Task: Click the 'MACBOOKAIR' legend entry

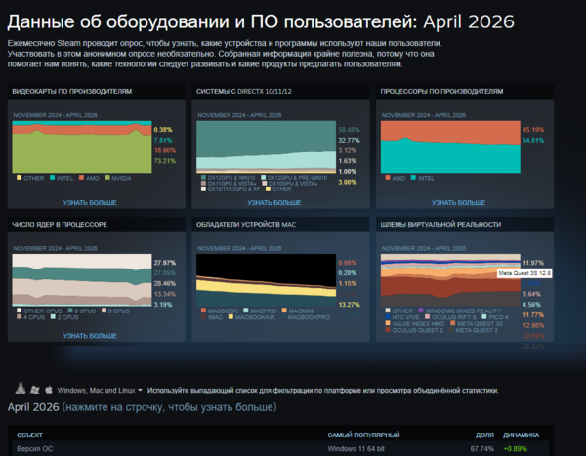Action: click(x=252, y=317)
